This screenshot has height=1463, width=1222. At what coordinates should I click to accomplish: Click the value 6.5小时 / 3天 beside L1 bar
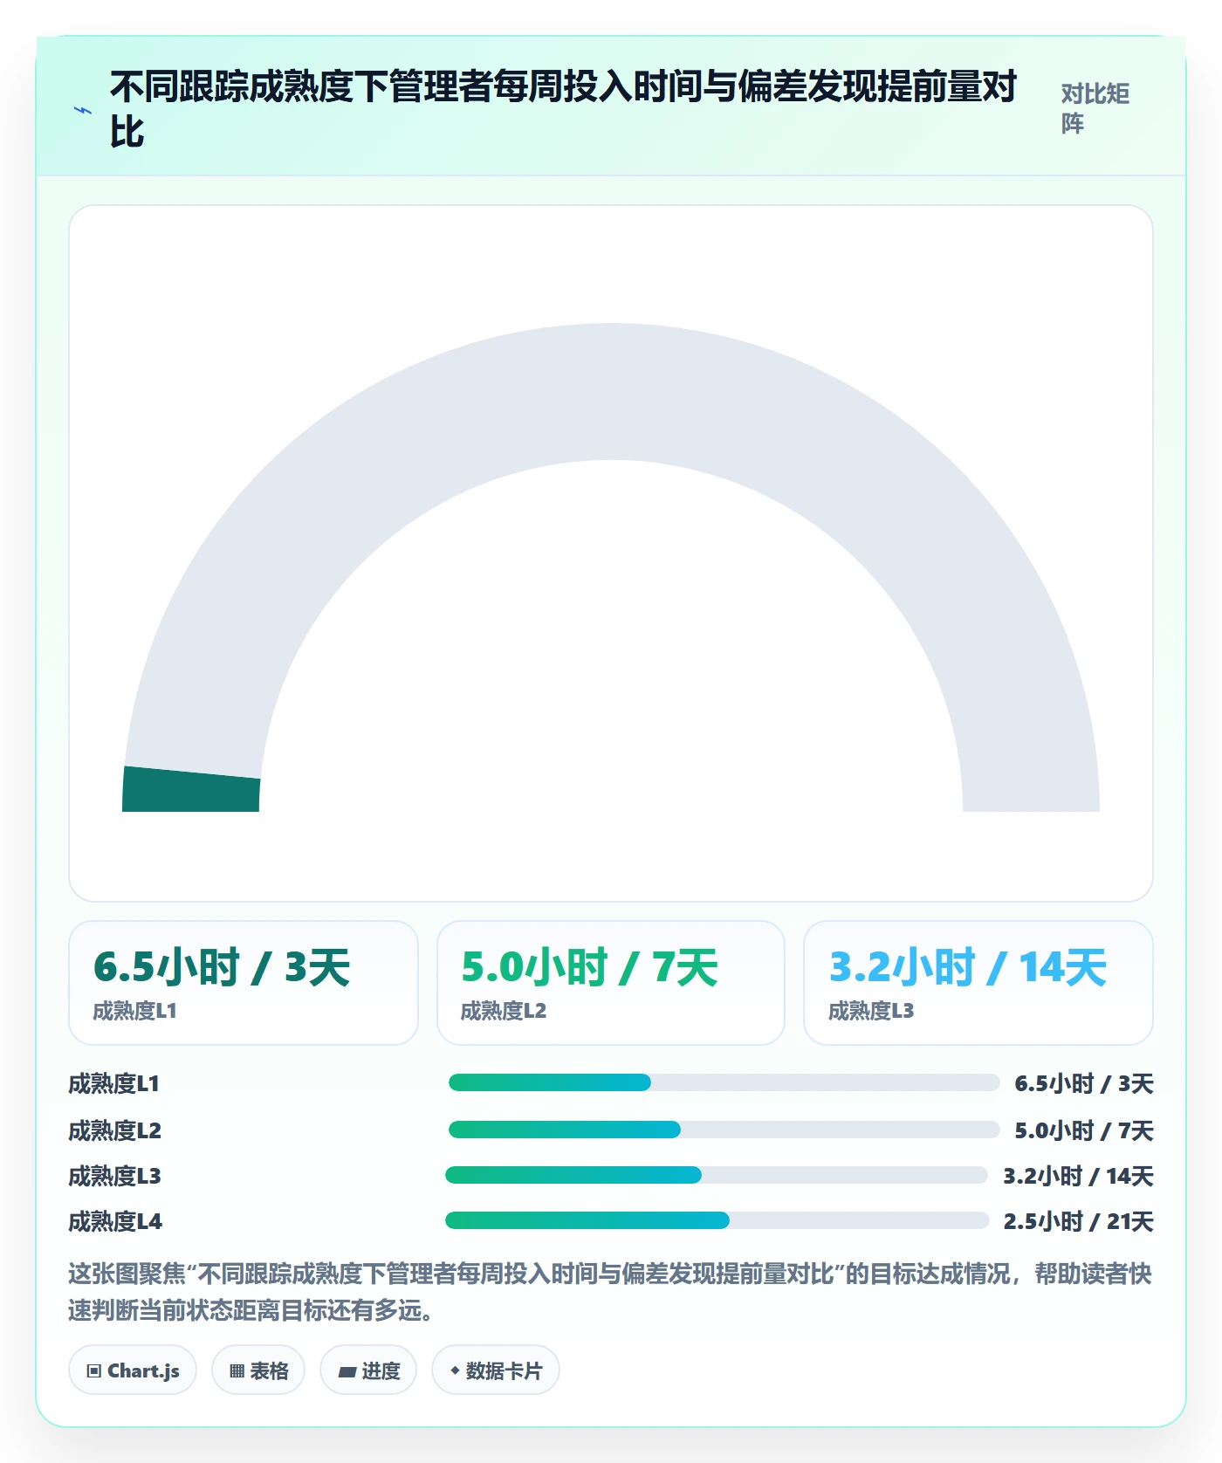click(x=1084, y=1084)
